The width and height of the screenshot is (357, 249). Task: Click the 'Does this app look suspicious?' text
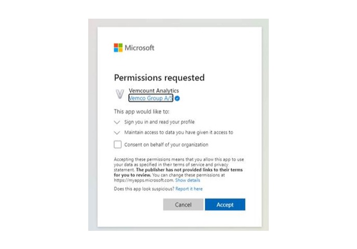[143, 189]
